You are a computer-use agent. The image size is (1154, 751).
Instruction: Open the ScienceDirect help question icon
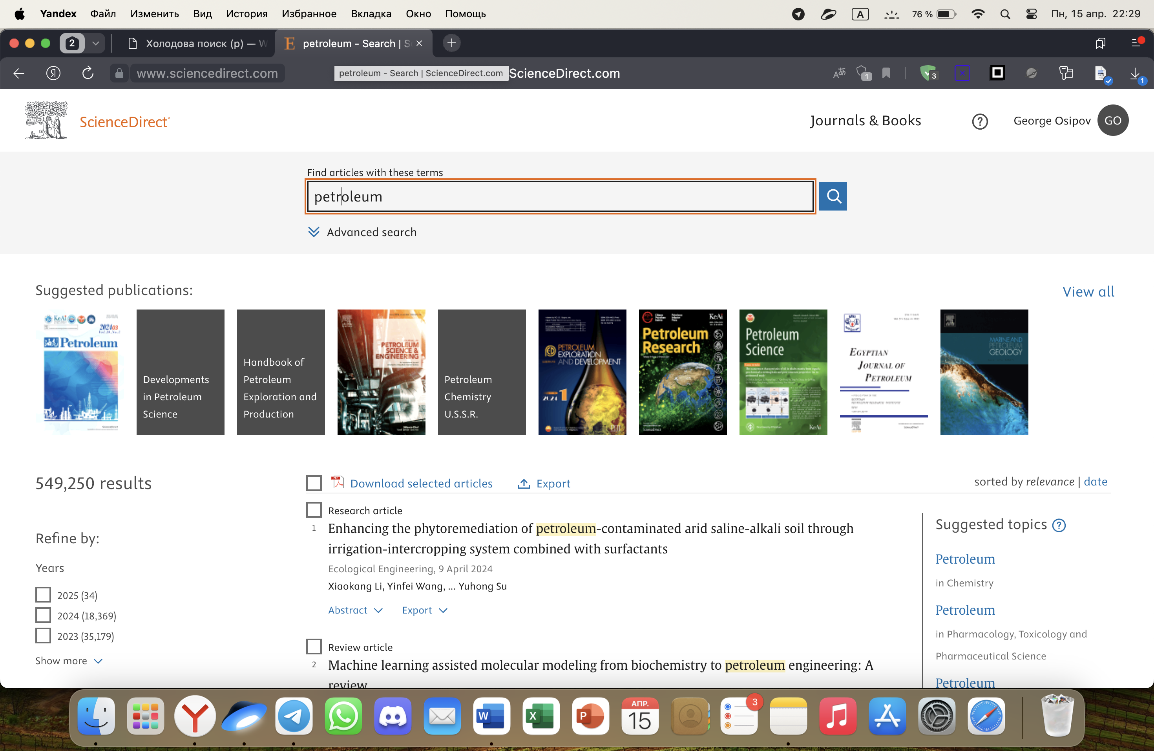click(979, 121)
